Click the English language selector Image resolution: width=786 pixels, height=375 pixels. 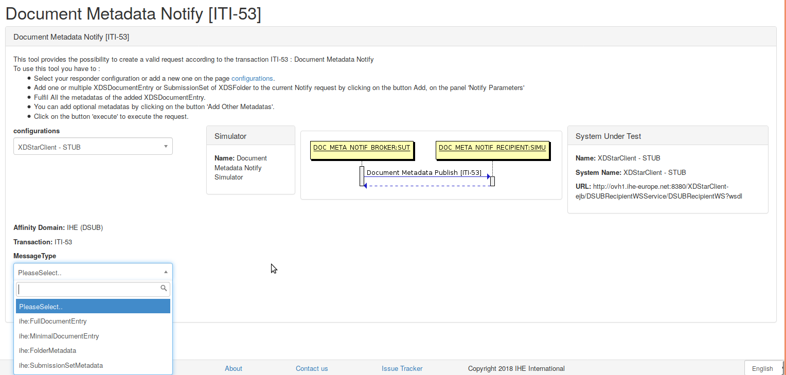pos(762,368)
